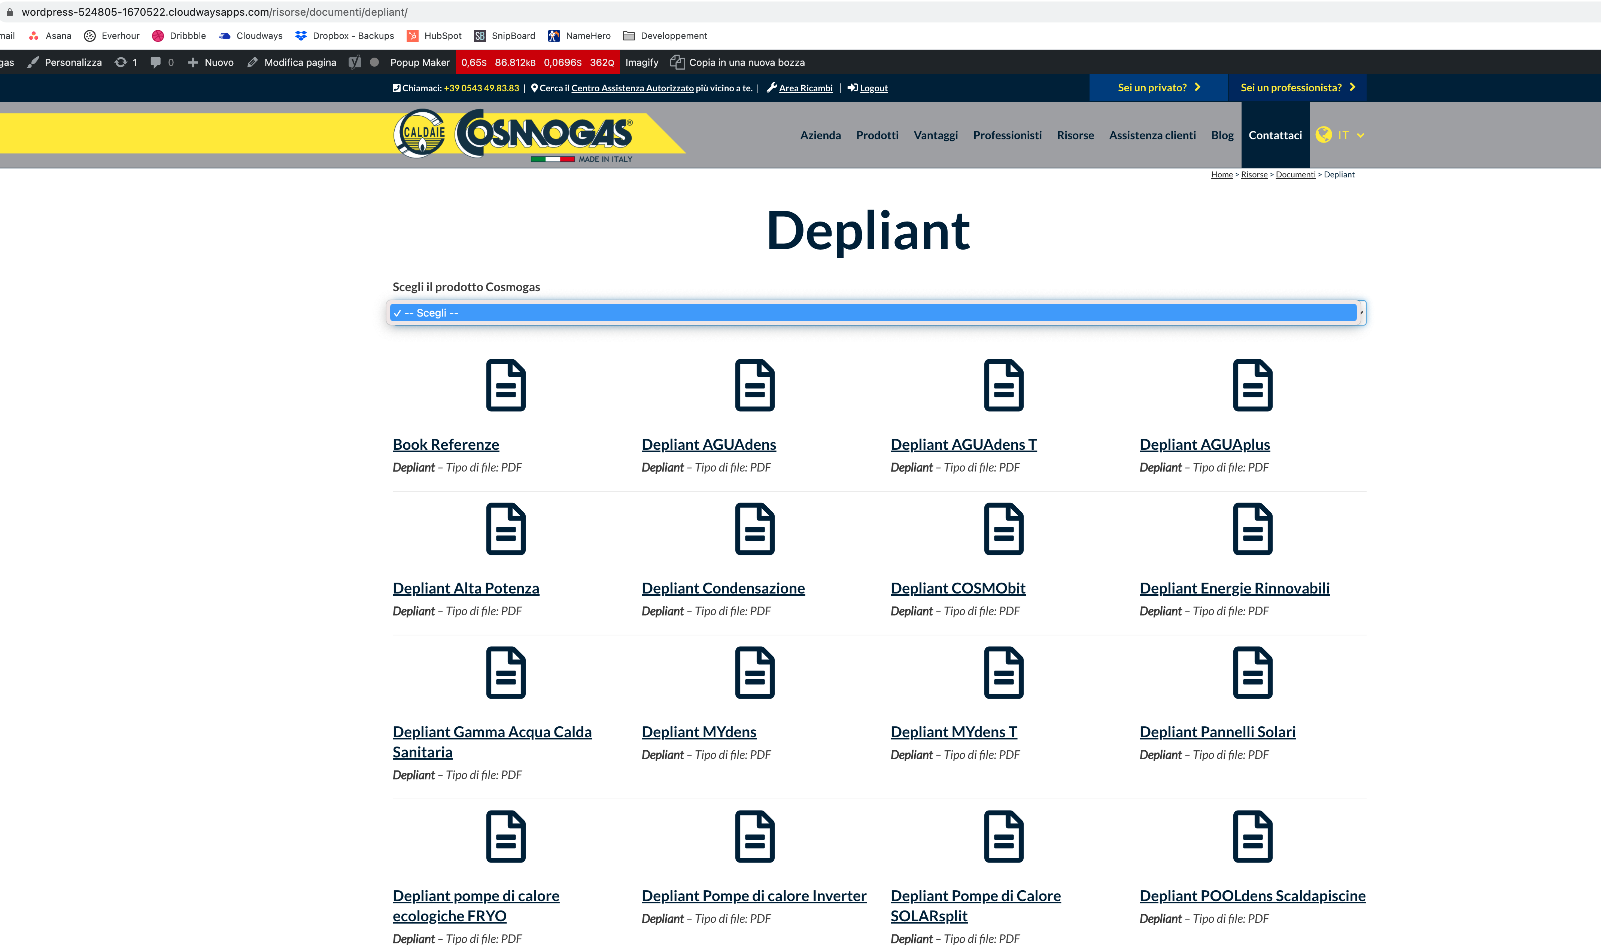The image size is (1601, 952).
Task: Open the Depliant Energie Rinnovabili link
Action: (x=1234, y=588)
